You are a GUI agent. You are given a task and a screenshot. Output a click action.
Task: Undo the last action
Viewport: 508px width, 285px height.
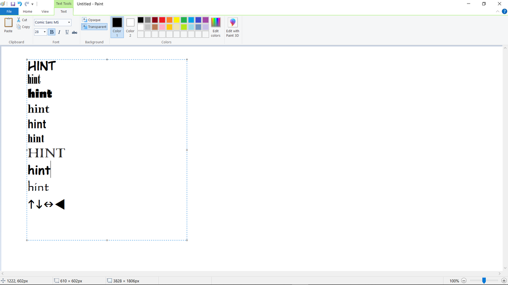coord(20,4)
